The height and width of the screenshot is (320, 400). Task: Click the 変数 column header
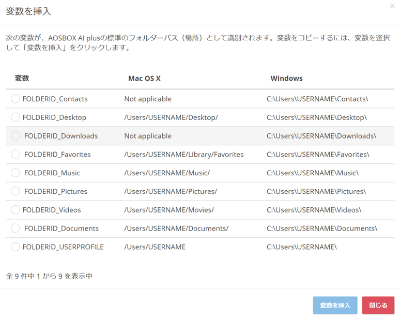click(x=22, y=78)
